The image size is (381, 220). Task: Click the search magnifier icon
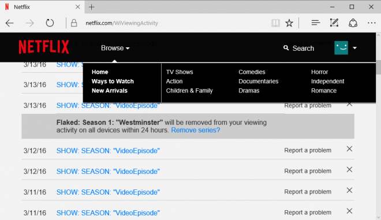click(x=286, y=48)
